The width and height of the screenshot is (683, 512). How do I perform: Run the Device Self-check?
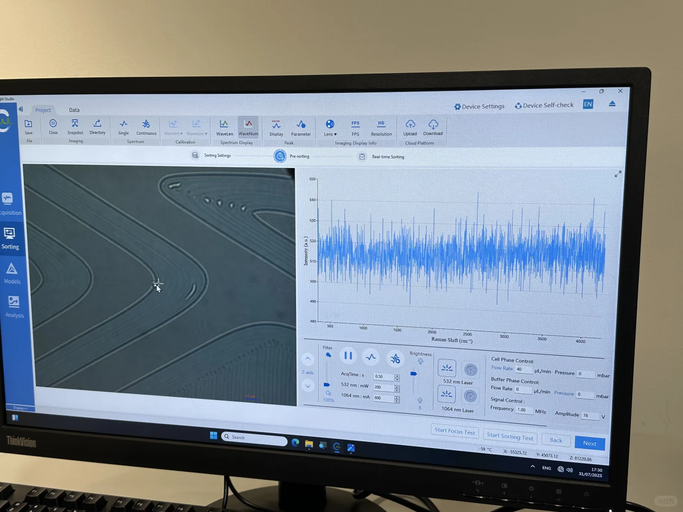tap(544, 105)
